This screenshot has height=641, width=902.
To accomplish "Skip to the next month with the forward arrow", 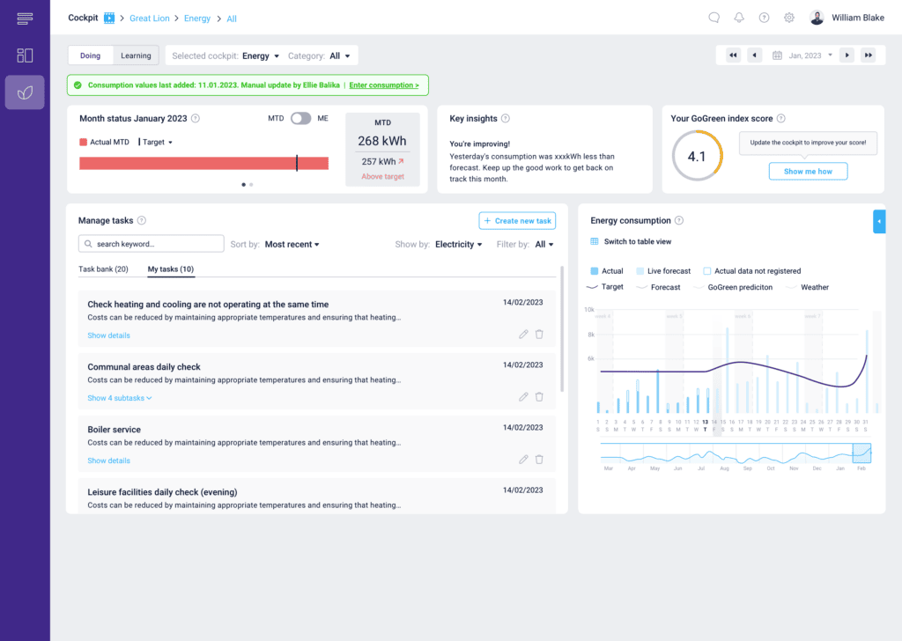I will pos(847,55).
